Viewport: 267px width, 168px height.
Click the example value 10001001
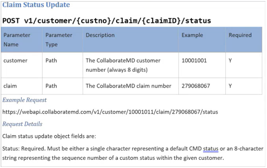pos(194,60)
